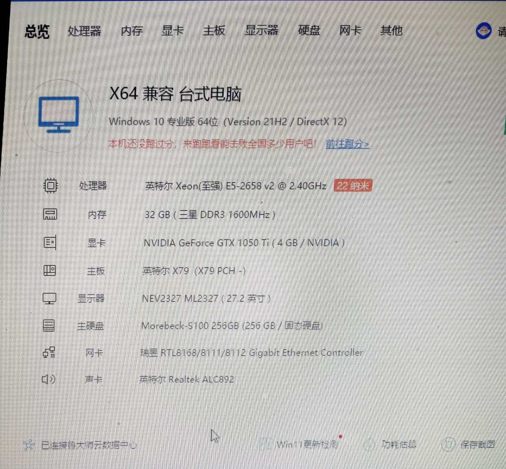
Task: Click the 显示器 row label
Action: (x=91, y=299)
